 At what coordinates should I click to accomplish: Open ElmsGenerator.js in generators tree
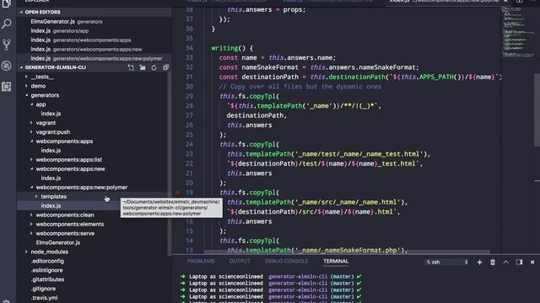pyautogui.click(x=58, y=242)
